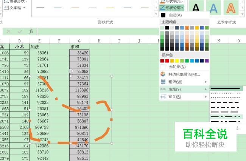Screen dimensions: 246x161
Task: Click the 求和 header cell
Action: click(79, 46)
